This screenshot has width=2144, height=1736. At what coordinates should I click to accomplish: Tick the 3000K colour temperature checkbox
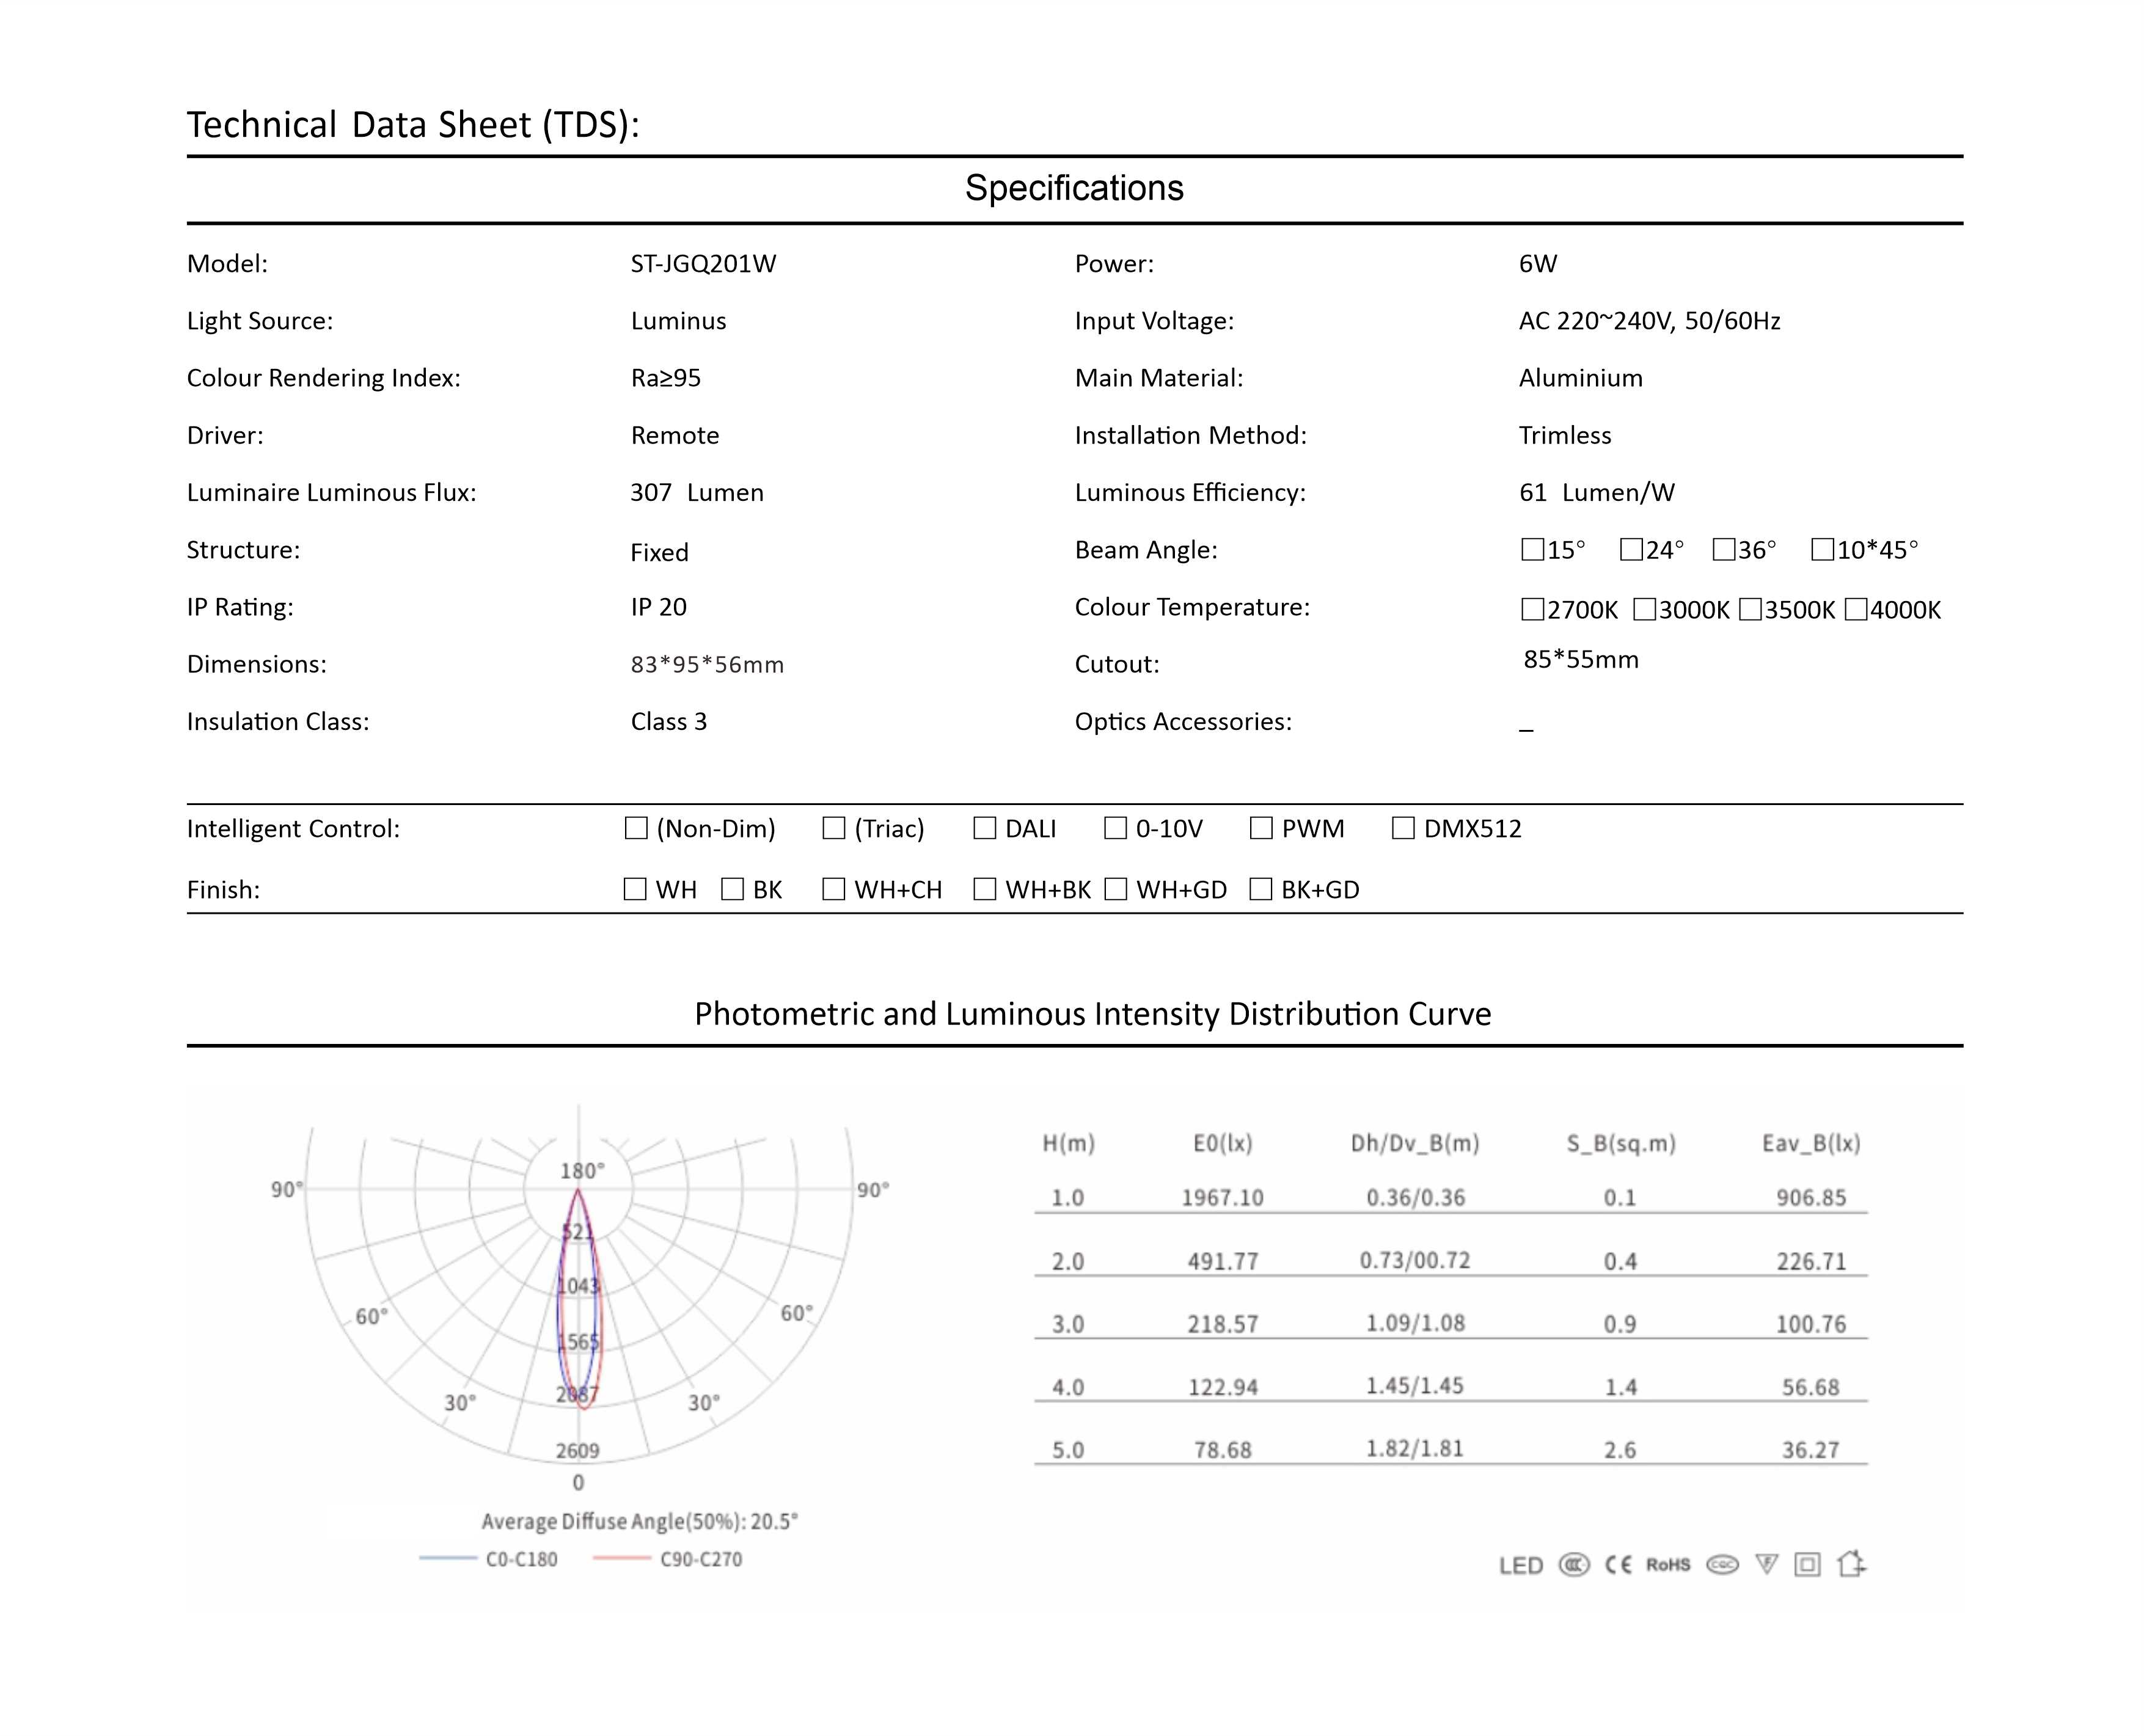(x=1644, y=609)
